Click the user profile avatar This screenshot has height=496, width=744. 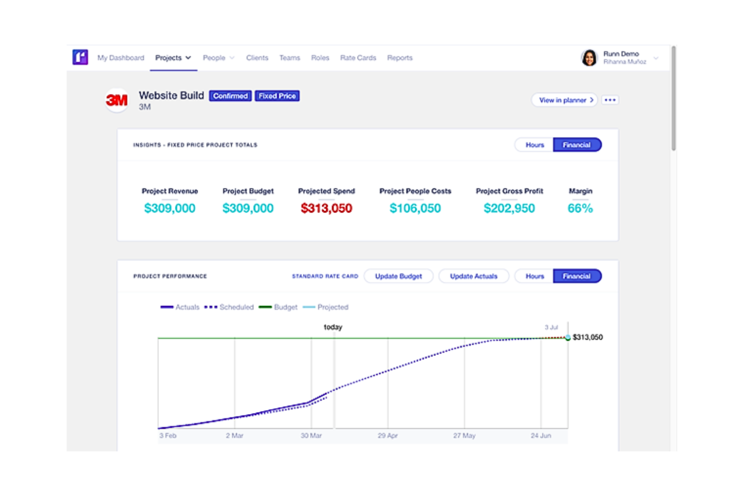tap(589, 58)
